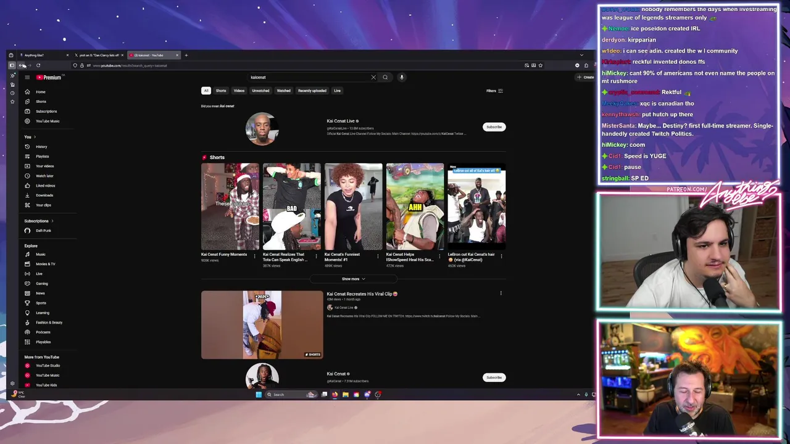
Task: Go to YouTube Premium logo home
Action: (49, 77)
